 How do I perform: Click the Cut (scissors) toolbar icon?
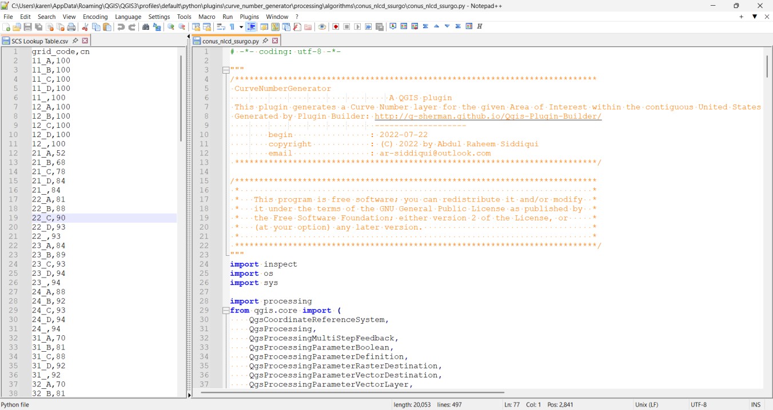(x=85, y=27)
